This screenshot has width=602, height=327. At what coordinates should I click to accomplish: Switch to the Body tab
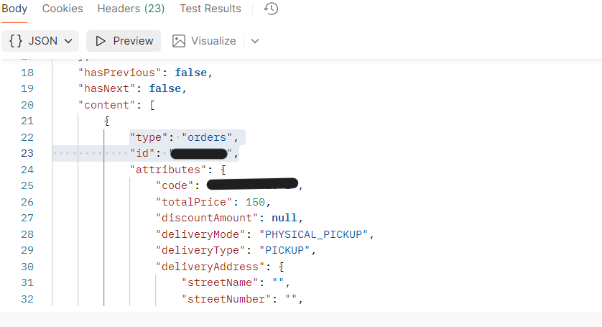point(14,9)
